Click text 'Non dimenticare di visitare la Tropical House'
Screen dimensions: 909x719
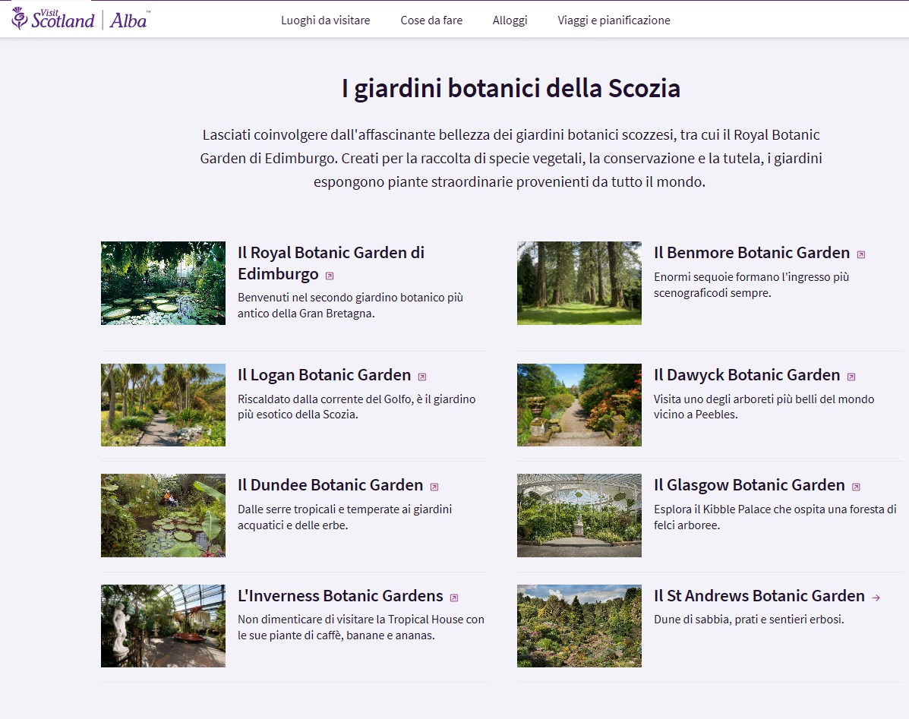click(x=352, y=620)
